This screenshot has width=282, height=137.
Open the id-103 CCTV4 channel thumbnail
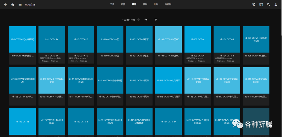pyautogui.click(x=198, y=40)
